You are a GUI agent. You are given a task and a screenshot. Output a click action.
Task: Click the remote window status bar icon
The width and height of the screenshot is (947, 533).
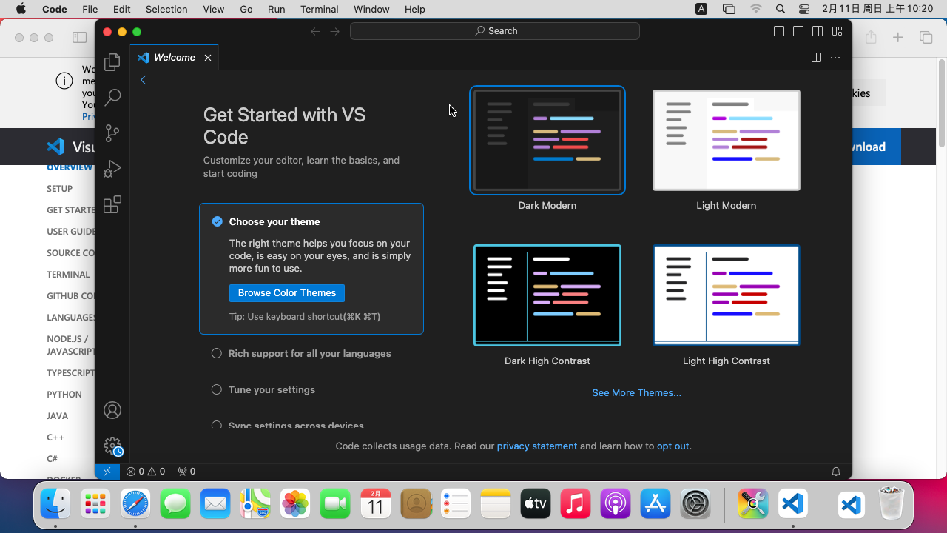(107, 471)
